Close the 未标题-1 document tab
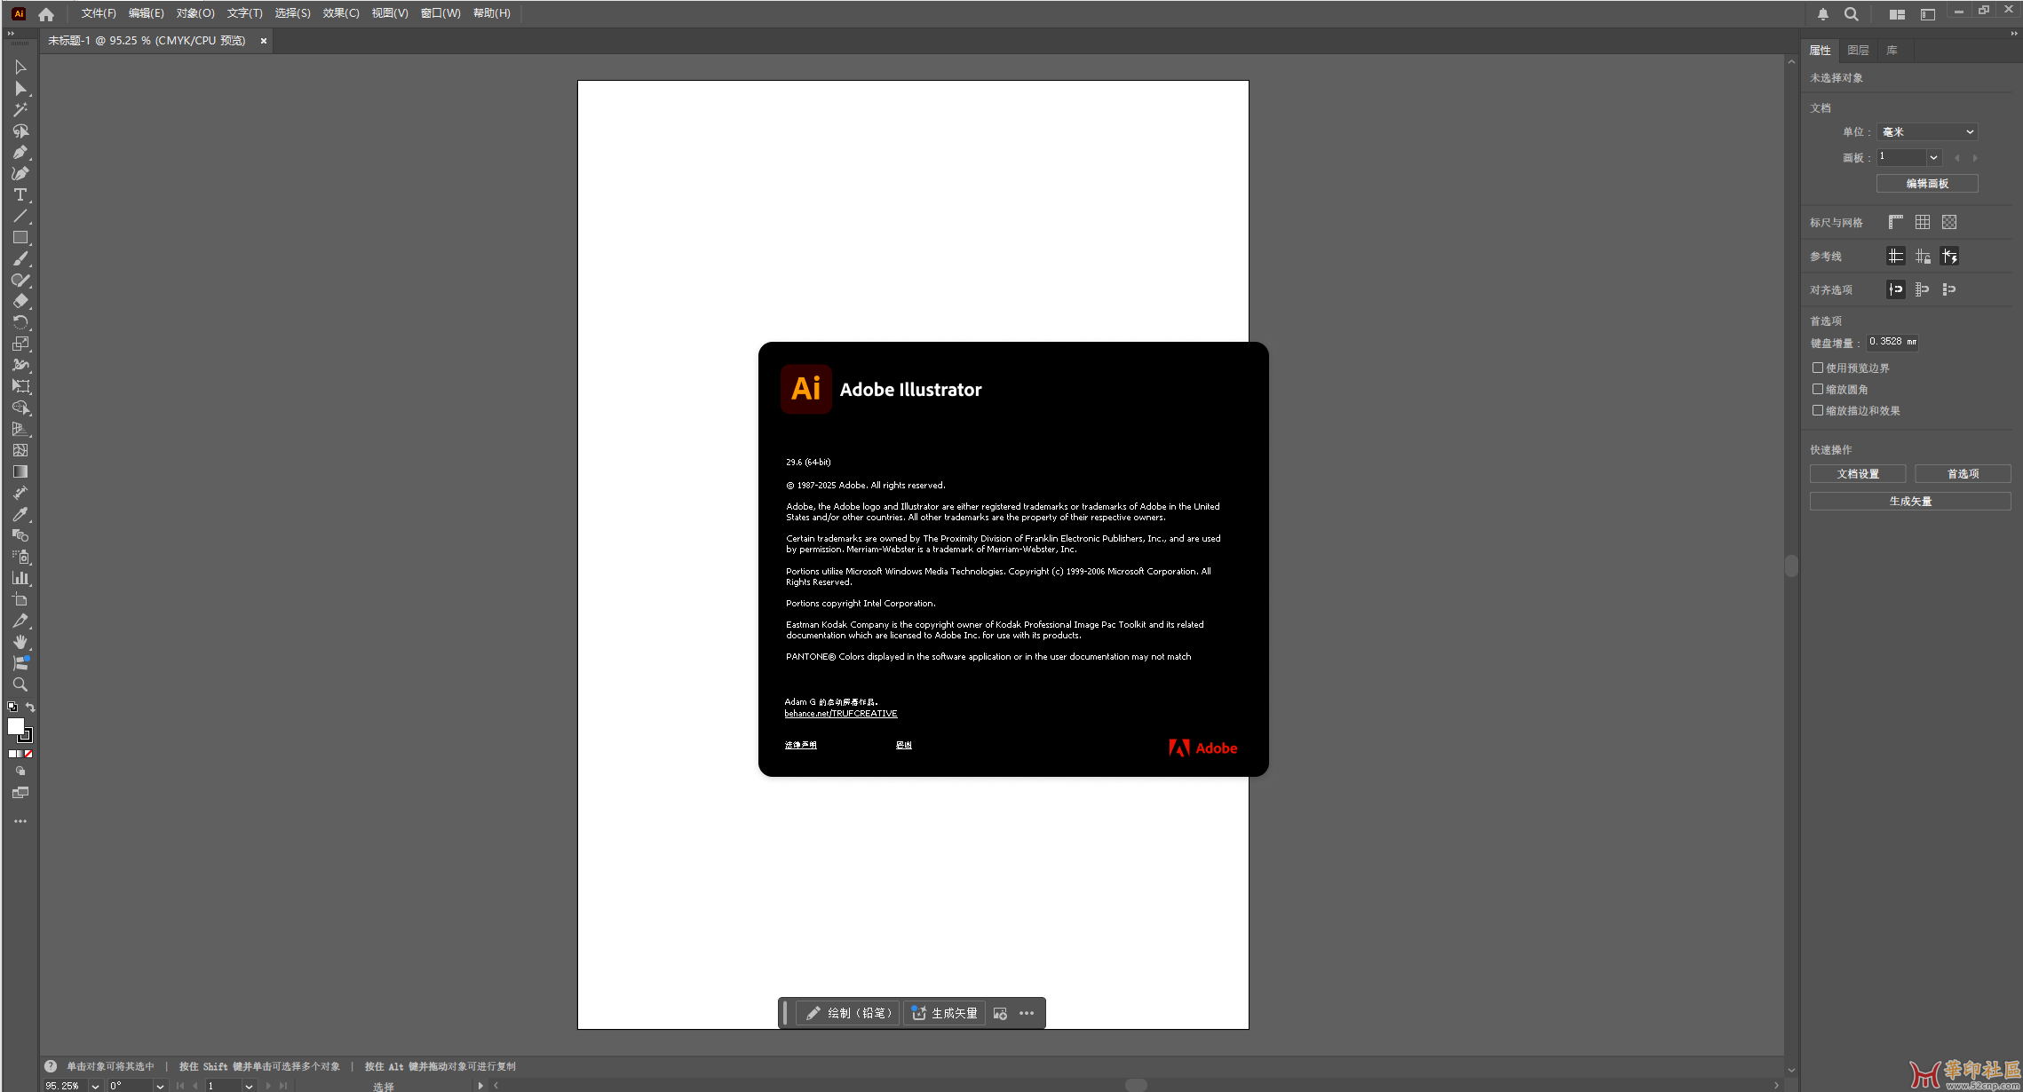The width and height of the screenshot is (2023, 1092). tap(264, 41)
